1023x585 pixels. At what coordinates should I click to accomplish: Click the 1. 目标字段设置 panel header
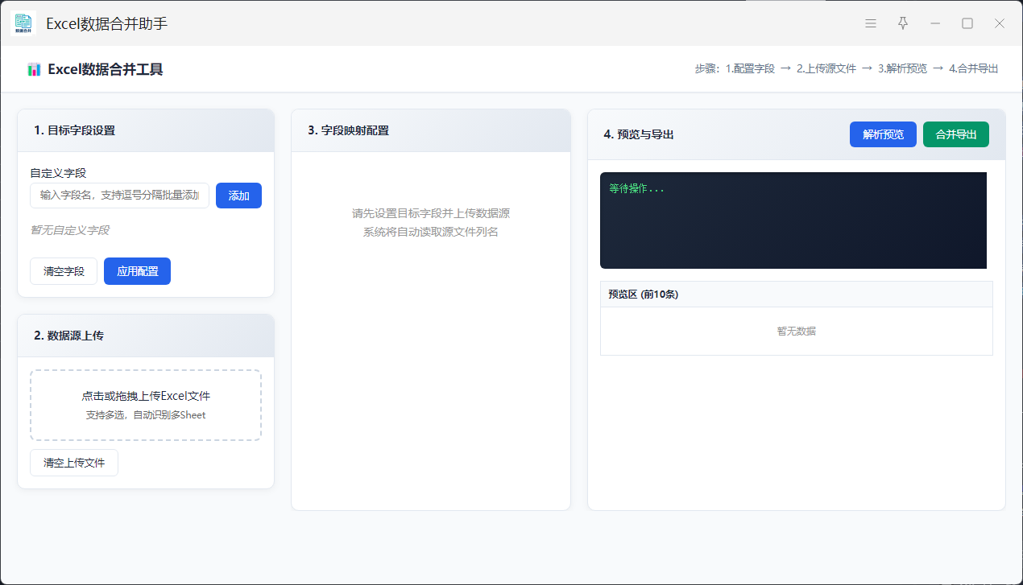click(146, 130)
